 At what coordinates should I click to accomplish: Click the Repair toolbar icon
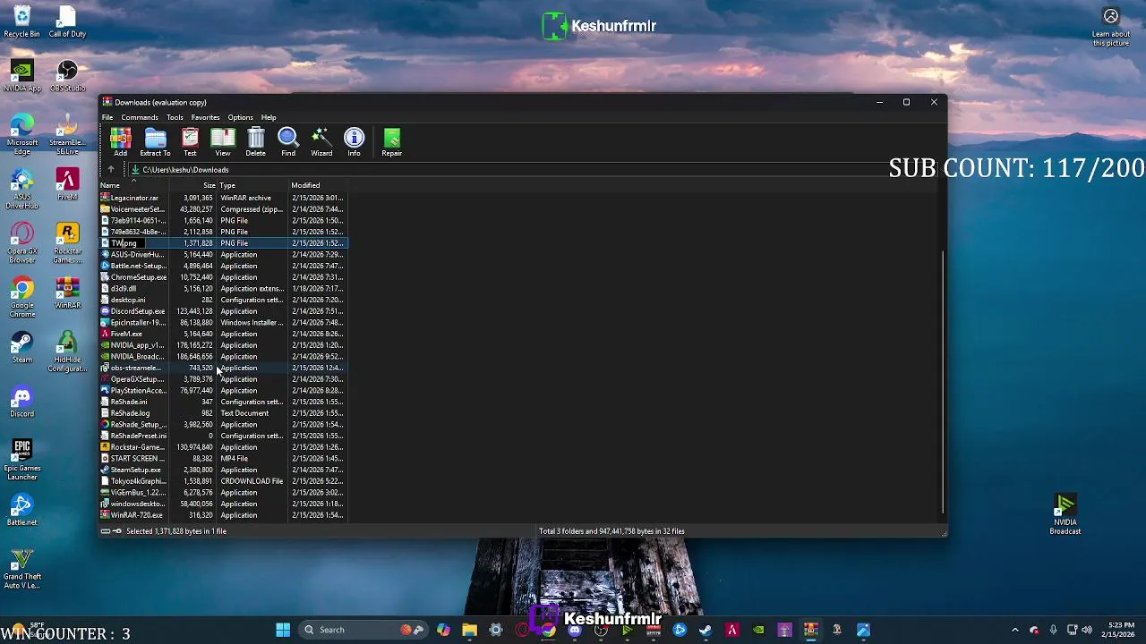[x=392, y=141]
